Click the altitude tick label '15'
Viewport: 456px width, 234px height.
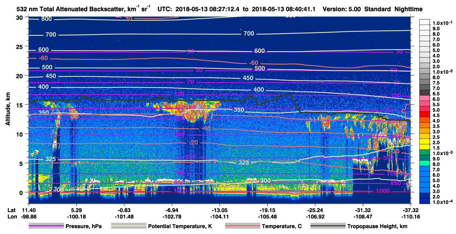(x=20, y=105)
